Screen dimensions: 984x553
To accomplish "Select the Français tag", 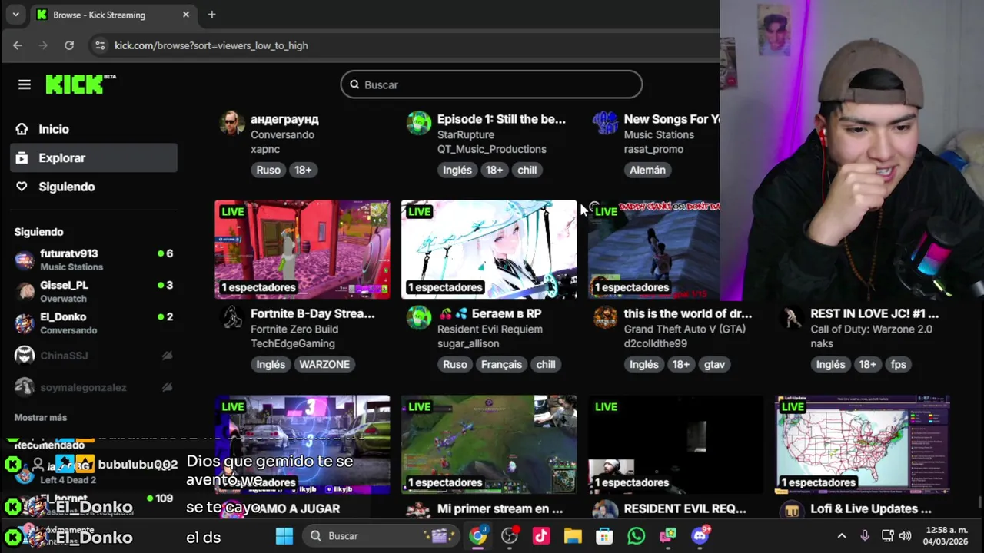I will (501, 364).
